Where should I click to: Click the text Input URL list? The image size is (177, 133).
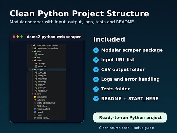(118, 60)
